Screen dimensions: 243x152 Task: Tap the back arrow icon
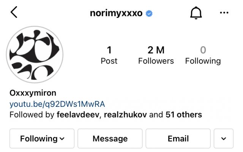(x=14, y=12)
